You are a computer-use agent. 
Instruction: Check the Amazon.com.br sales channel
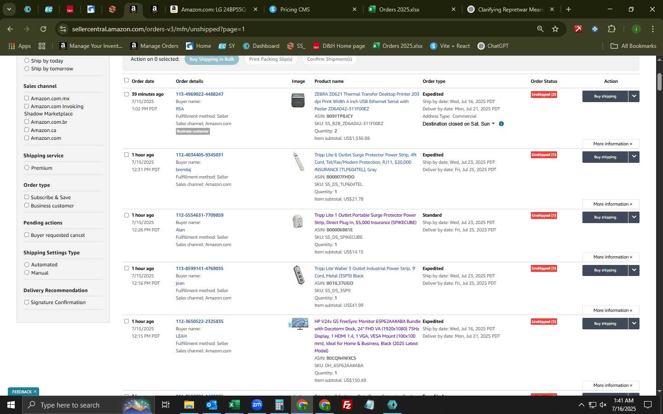tap(27, 121)
